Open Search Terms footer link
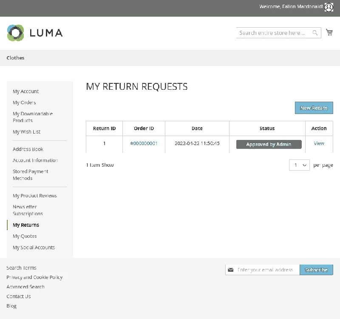The height and width of the screenshot is (319, 340). click(x=22, y=268)
